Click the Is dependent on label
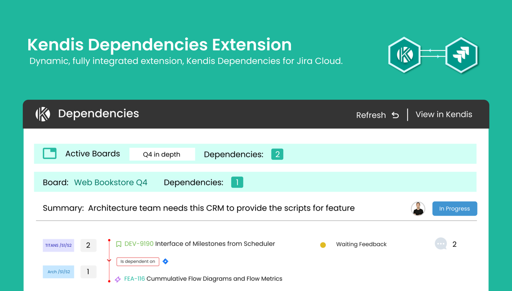 [x=138, y=261]
